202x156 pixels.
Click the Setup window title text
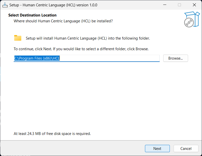coord(53,5)
